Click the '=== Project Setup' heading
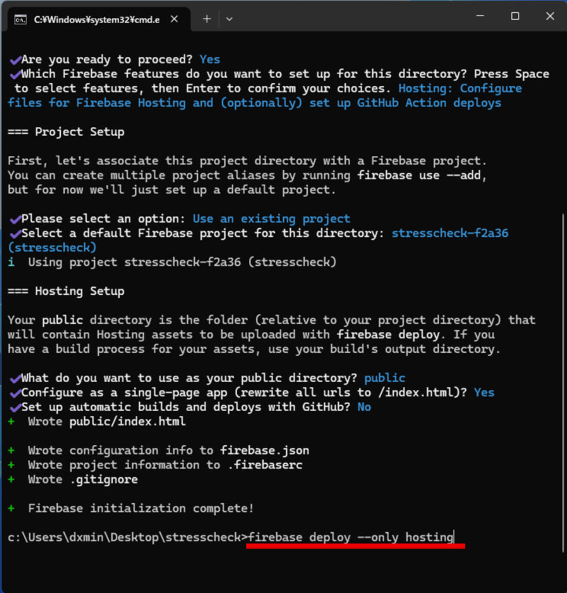Viewport: 567px width, 593px height. (66, 132)
